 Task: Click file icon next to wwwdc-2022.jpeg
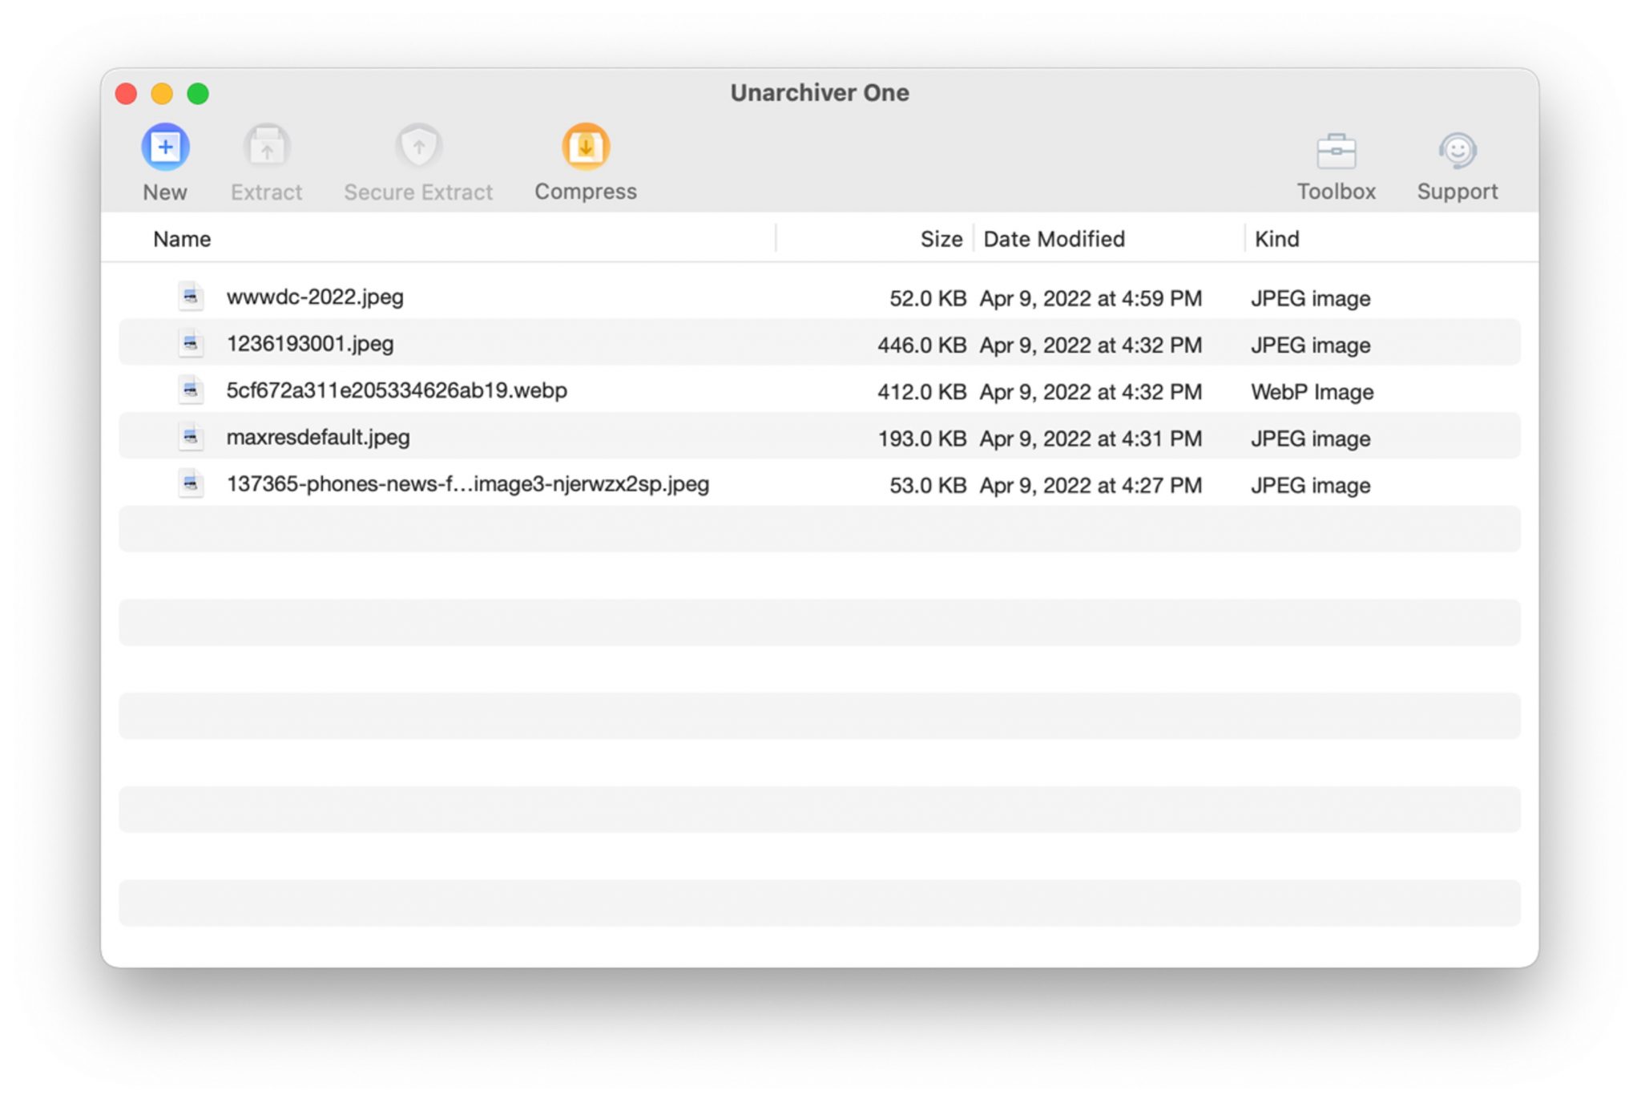pos(191,297)
